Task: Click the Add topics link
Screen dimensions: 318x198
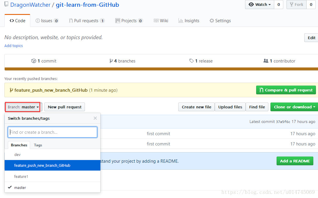Action: point(14,46)
